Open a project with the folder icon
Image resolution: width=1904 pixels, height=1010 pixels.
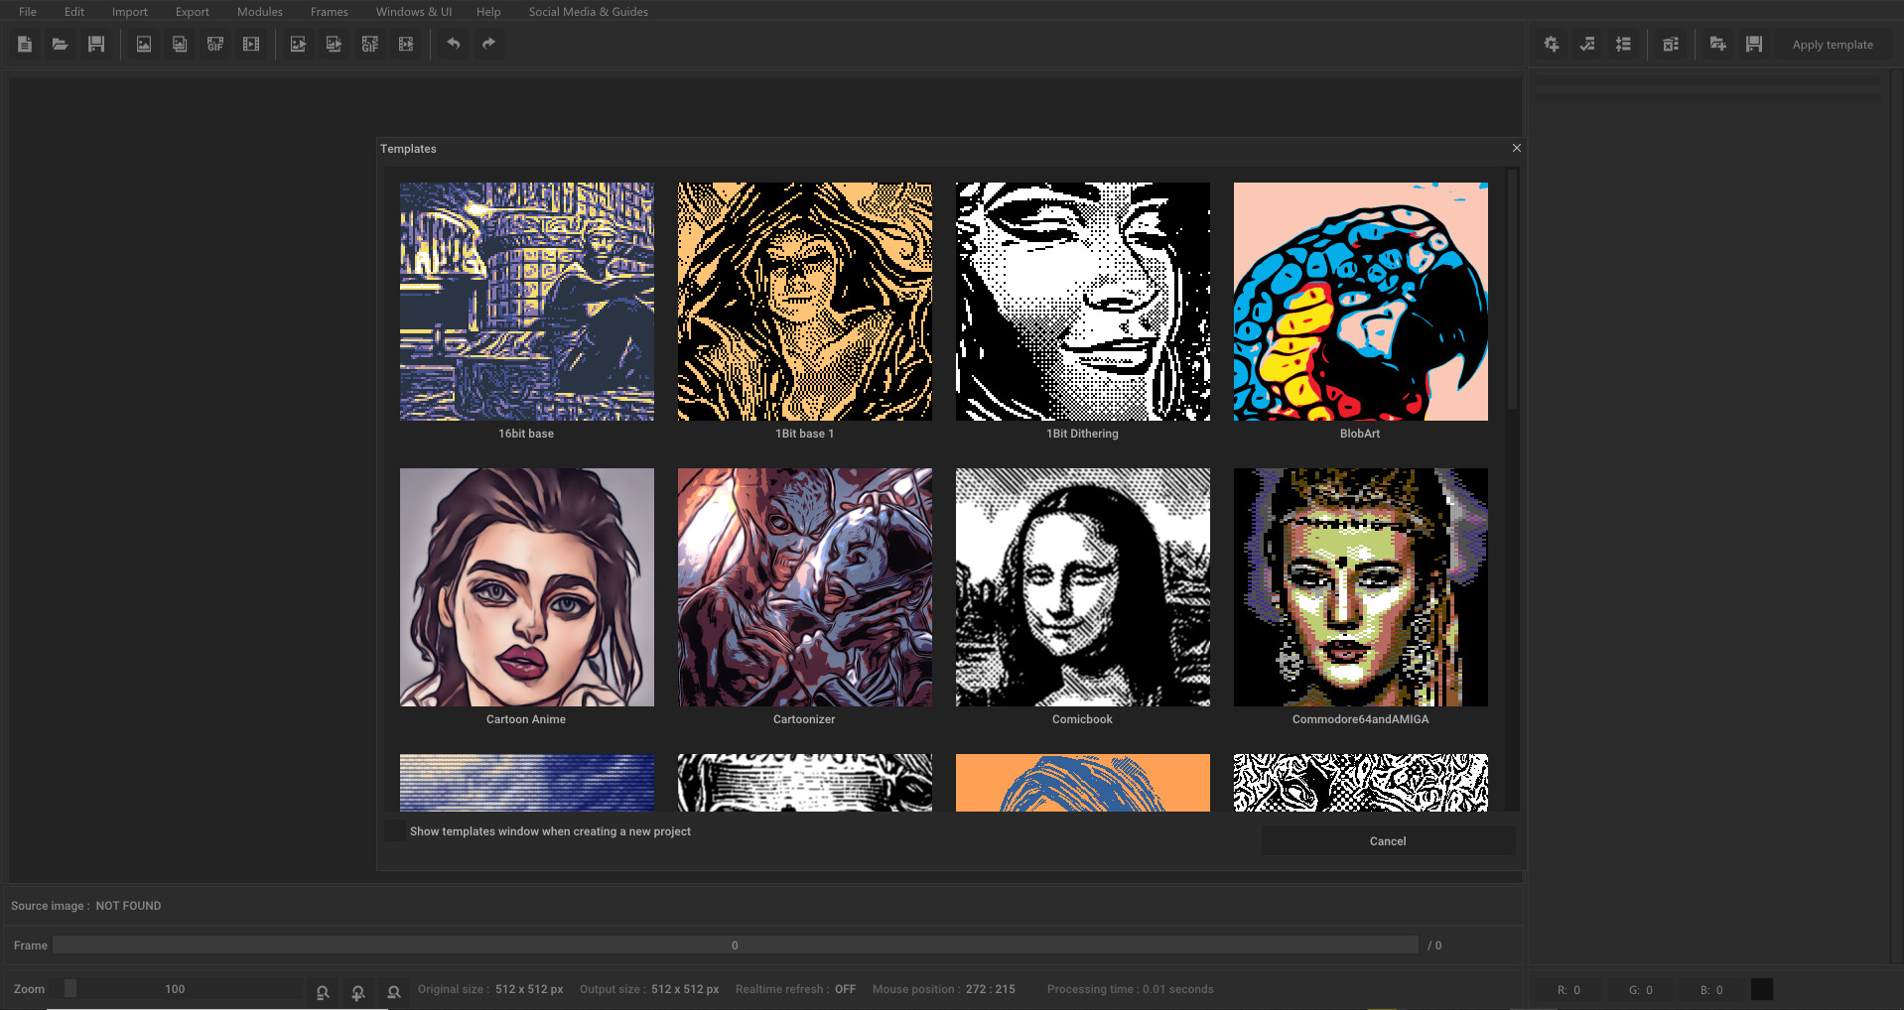(x=61, y=45)
